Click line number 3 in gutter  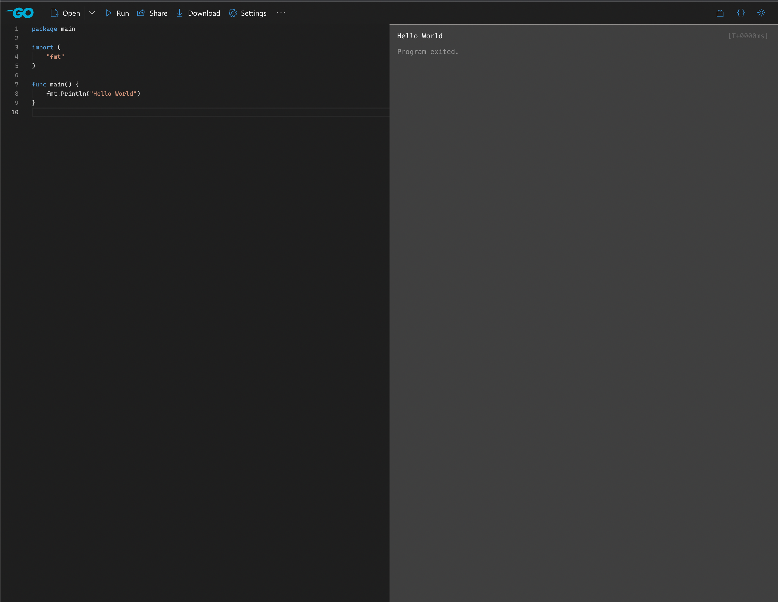tap(16, 47)
